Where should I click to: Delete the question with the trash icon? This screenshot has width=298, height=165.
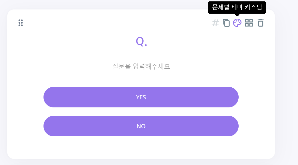(261, 23)
